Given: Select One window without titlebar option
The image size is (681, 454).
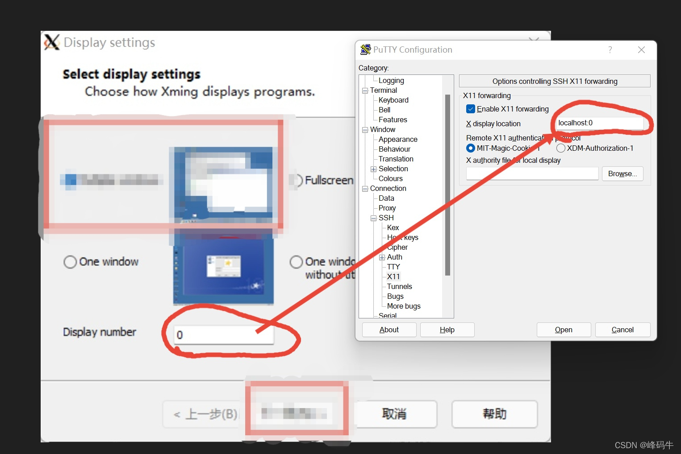Looking at the screenshot, I should coord(296,262).
